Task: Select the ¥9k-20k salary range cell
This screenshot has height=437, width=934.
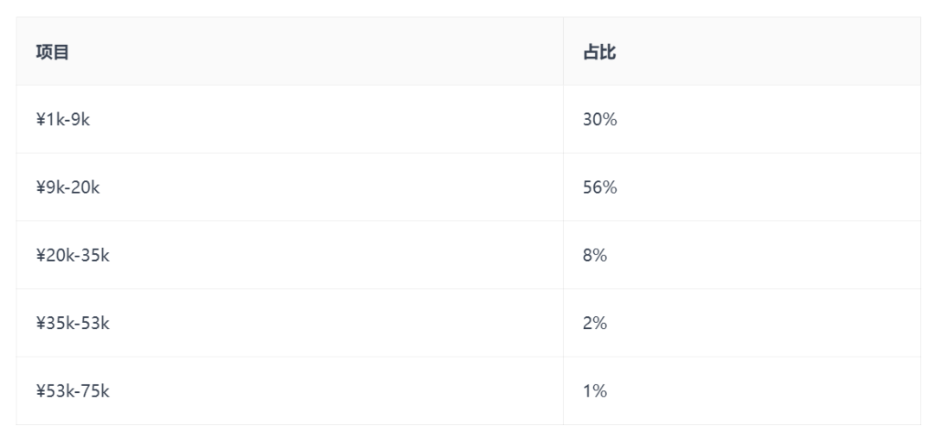Action: coord(290,187)
